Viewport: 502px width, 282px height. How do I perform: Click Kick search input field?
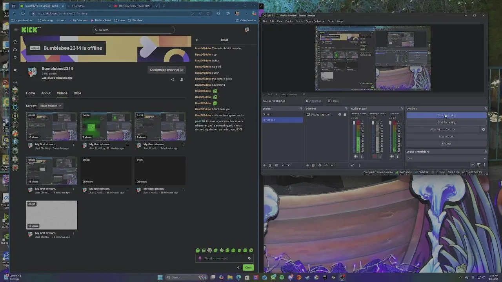[x=134, y=30]
